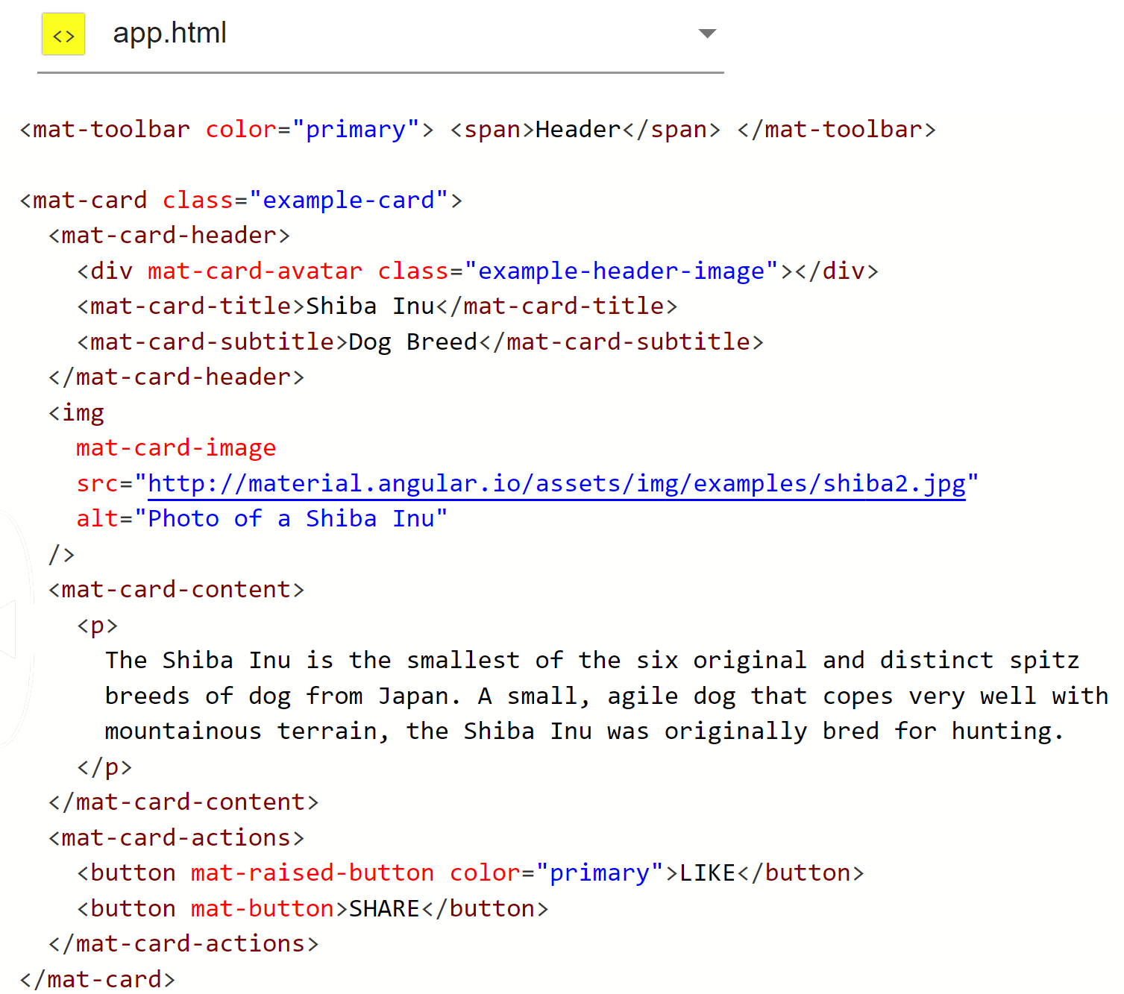Click the mat-toolbar opening tag text

[227, 130]
